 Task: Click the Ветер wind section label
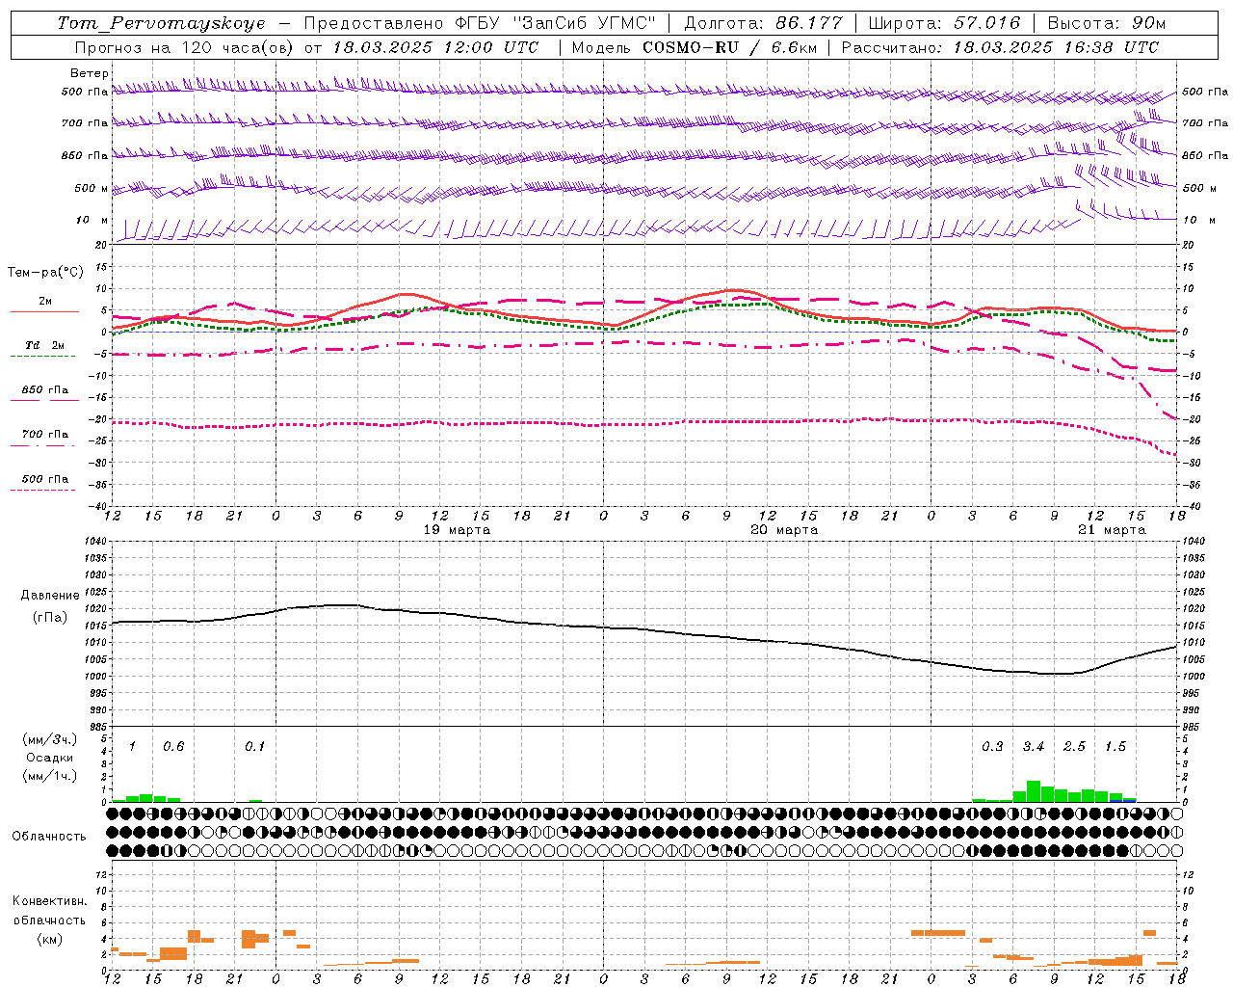coord(90,73)
